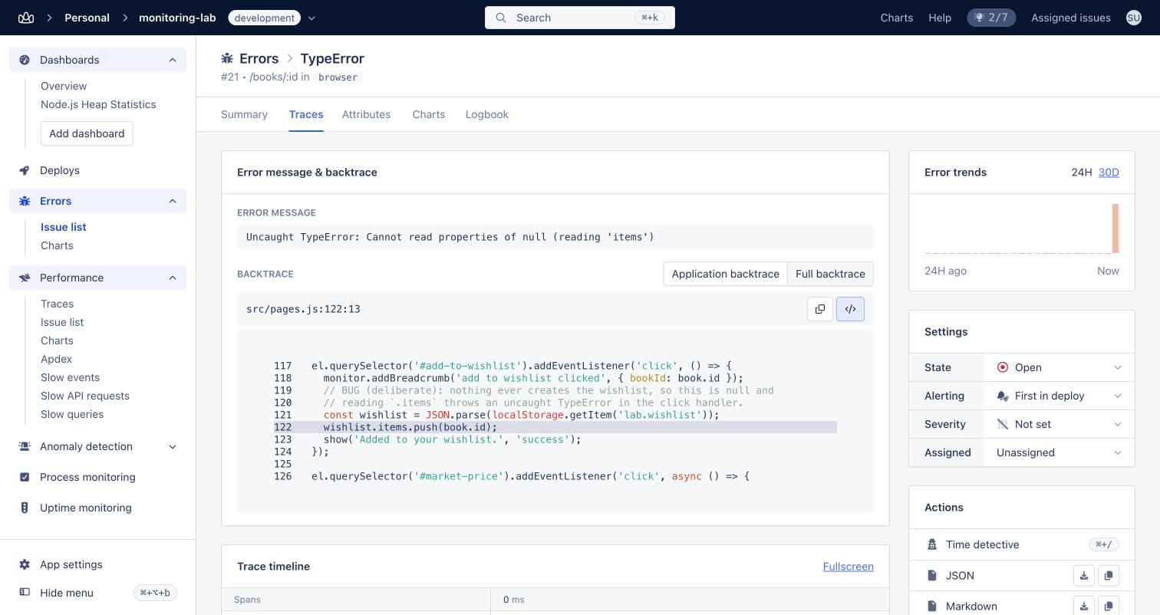This screenshot has width=1160, height=615.
Task: Open Help in top navigation
Action: (x=939, y=18)
